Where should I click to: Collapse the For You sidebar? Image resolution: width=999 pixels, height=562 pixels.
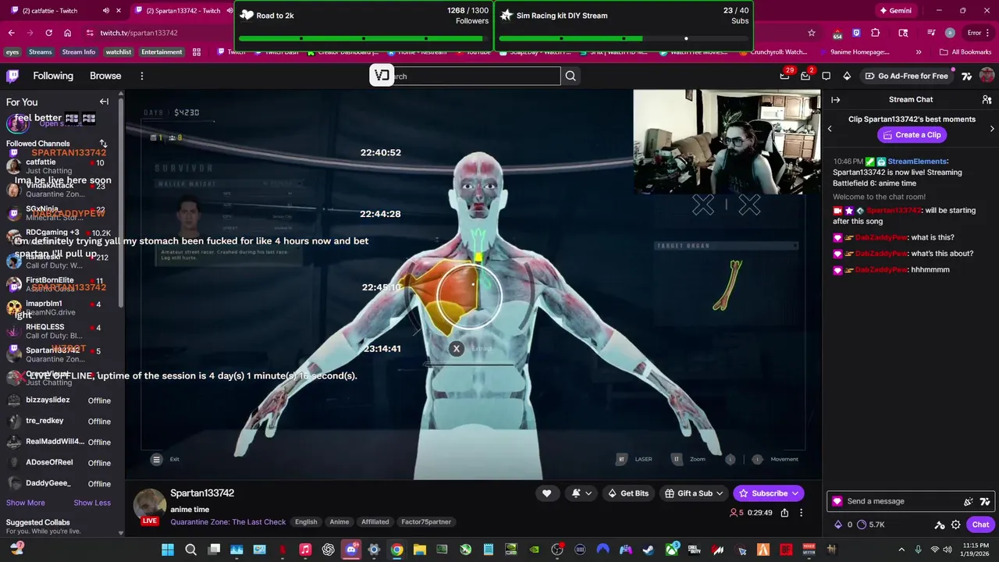tap(104, 101)
